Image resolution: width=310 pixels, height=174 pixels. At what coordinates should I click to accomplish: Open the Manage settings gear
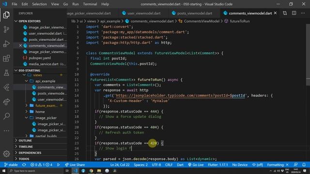pos(6,154)
